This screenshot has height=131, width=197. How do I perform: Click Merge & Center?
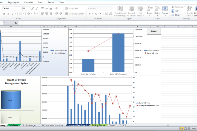point(74,14)
